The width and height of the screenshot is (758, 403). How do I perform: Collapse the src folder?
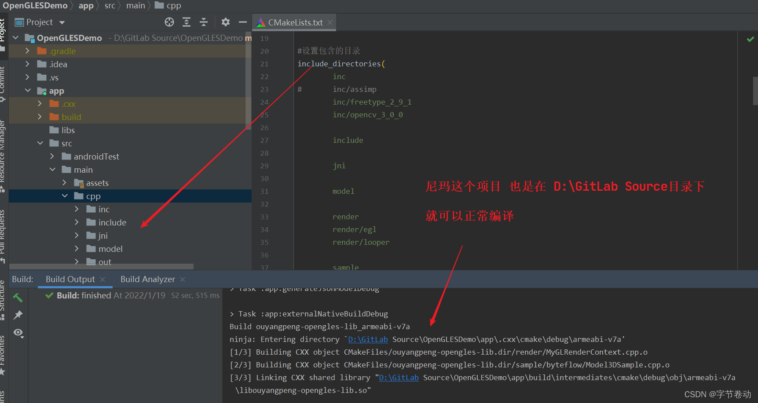pyautogui.click(x=40, y=143)
